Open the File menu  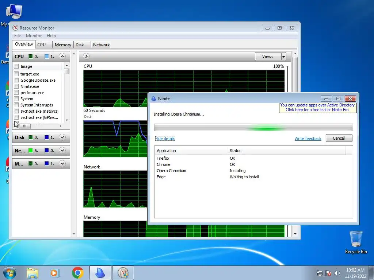click(18, 35)
